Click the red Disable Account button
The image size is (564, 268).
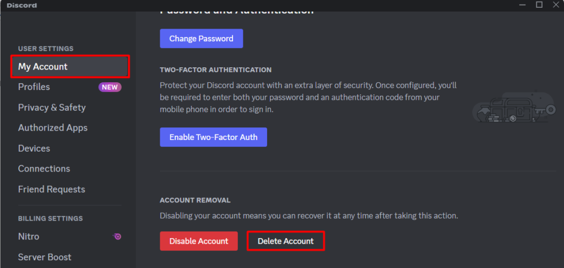coord(199,241)
